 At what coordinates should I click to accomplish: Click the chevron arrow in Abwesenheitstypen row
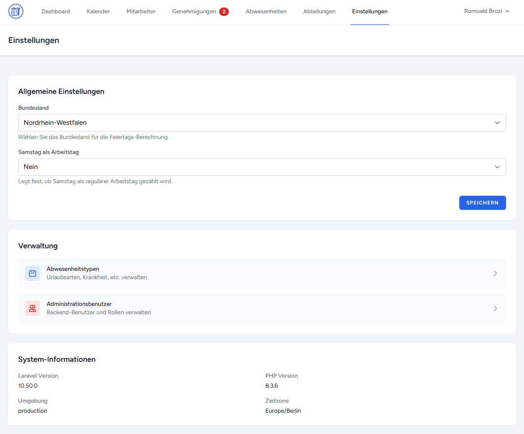495,273
